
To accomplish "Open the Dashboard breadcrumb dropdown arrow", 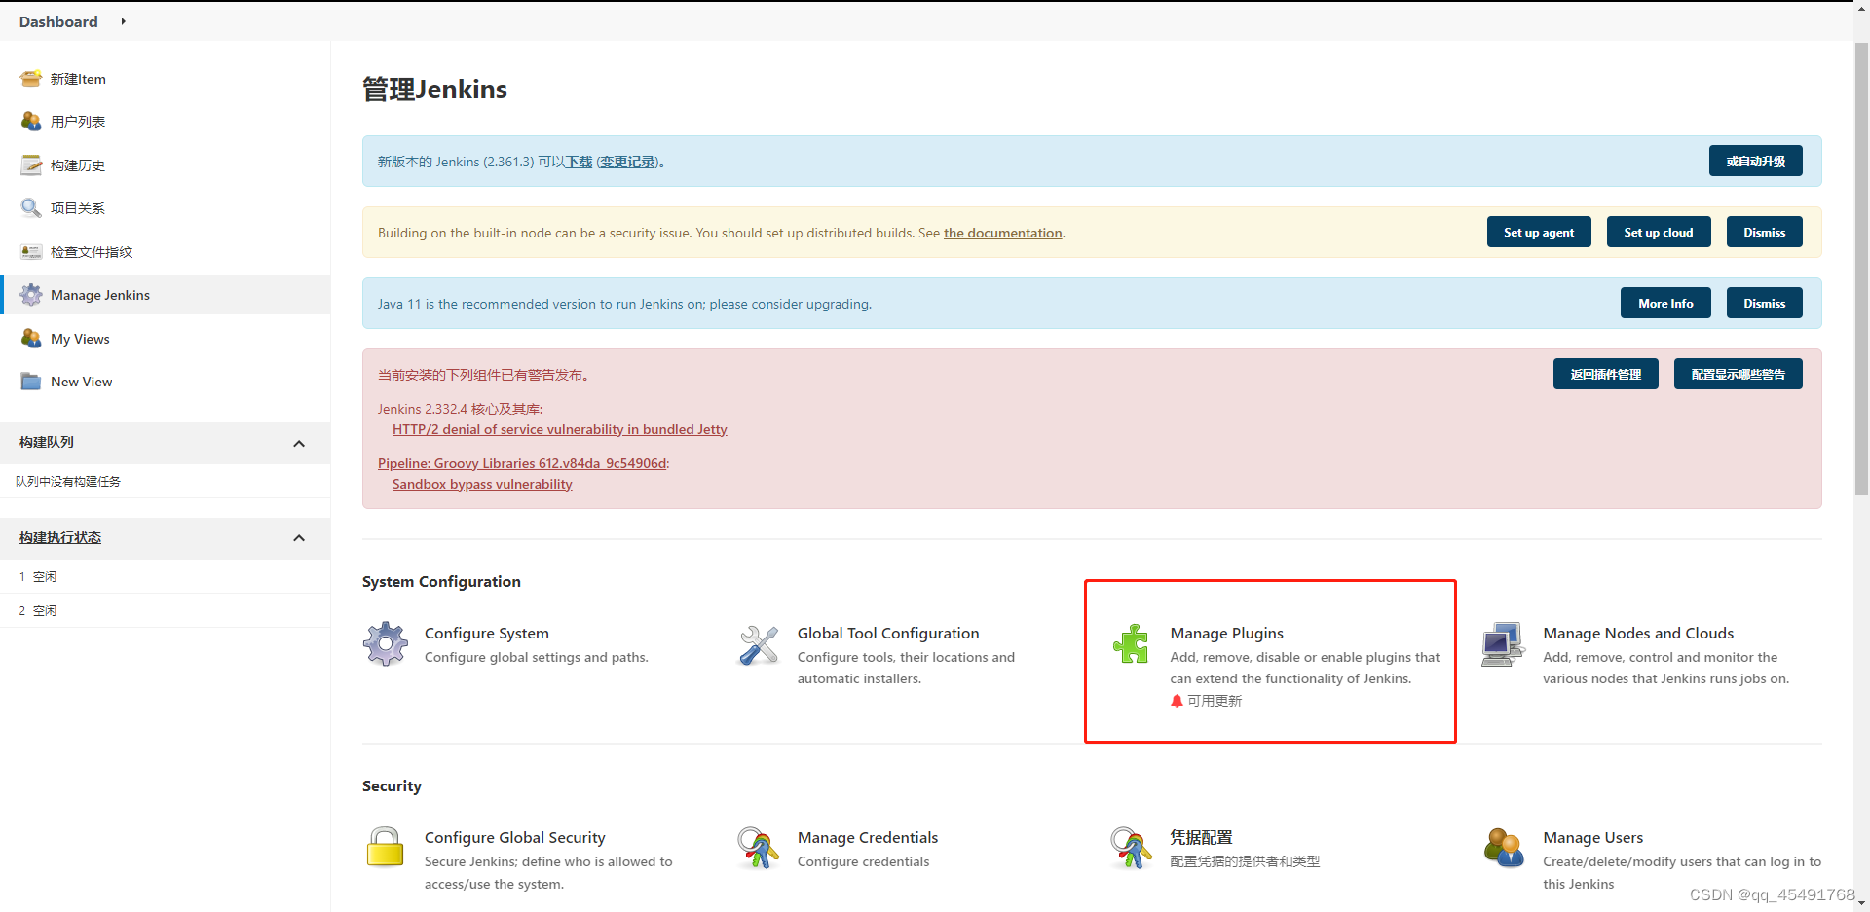I will (x=124, y=21).
